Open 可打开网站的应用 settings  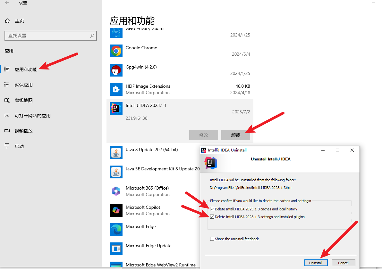tap(33, 116)
